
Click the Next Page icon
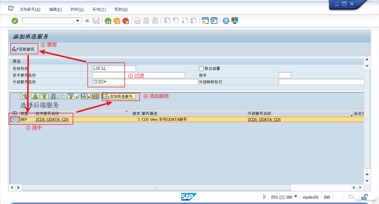[x=185, y=21]
